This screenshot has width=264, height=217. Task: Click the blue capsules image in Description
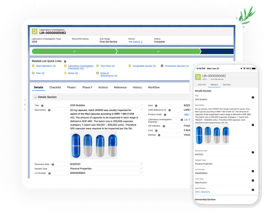coord(94,144)
